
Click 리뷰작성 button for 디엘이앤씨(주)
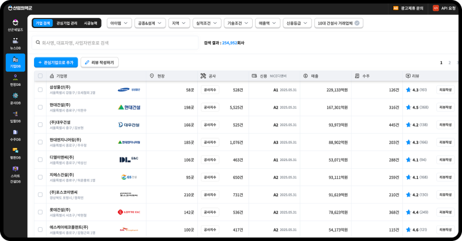445,159
